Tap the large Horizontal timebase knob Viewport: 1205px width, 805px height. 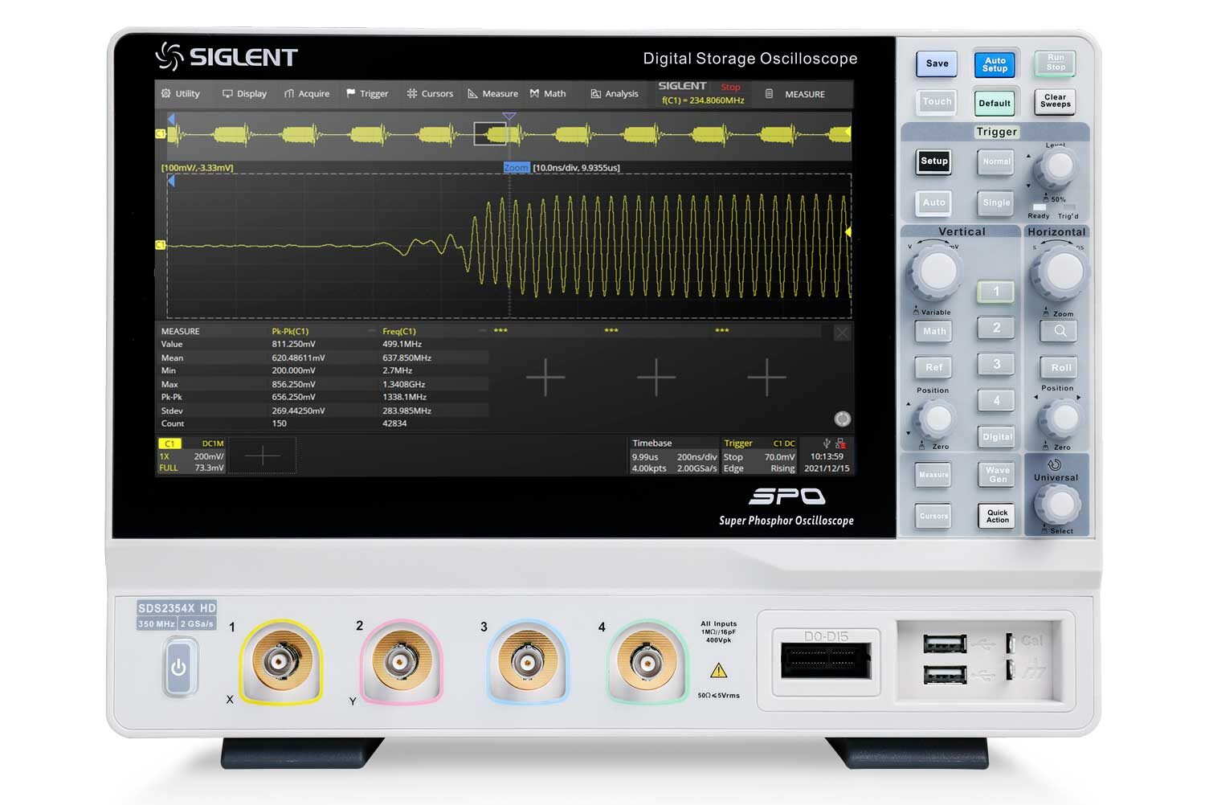1060,272
